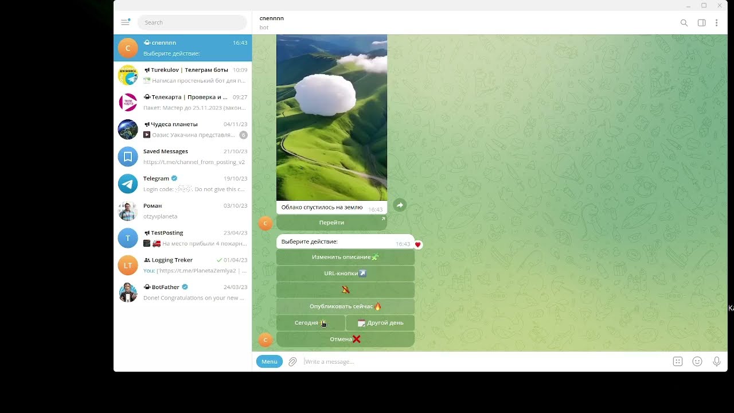This screenshot has width=734, height=413.
Task: Click the Menu button near message field
Action: [270, 361]
